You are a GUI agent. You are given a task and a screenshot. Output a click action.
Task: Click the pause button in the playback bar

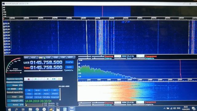[x=42, y=79]
